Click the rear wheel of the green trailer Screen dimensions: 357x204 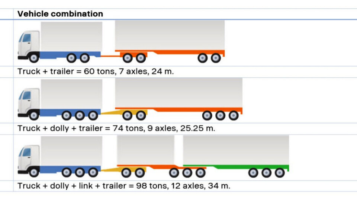click(280, 173)
